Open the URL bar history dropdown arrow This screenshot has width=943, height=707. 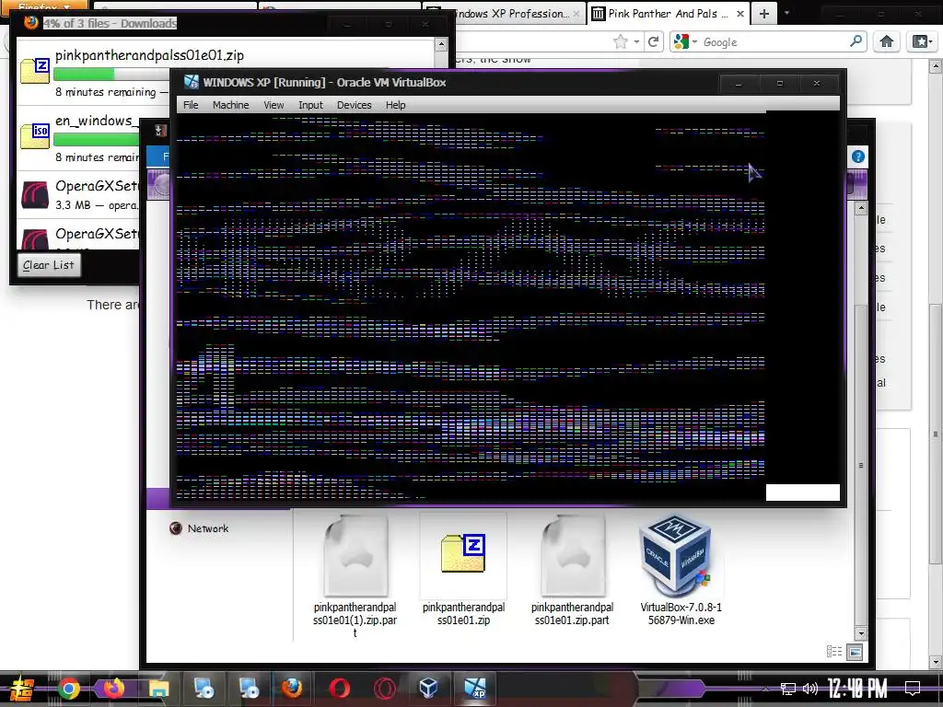click(x=636, y=42)
